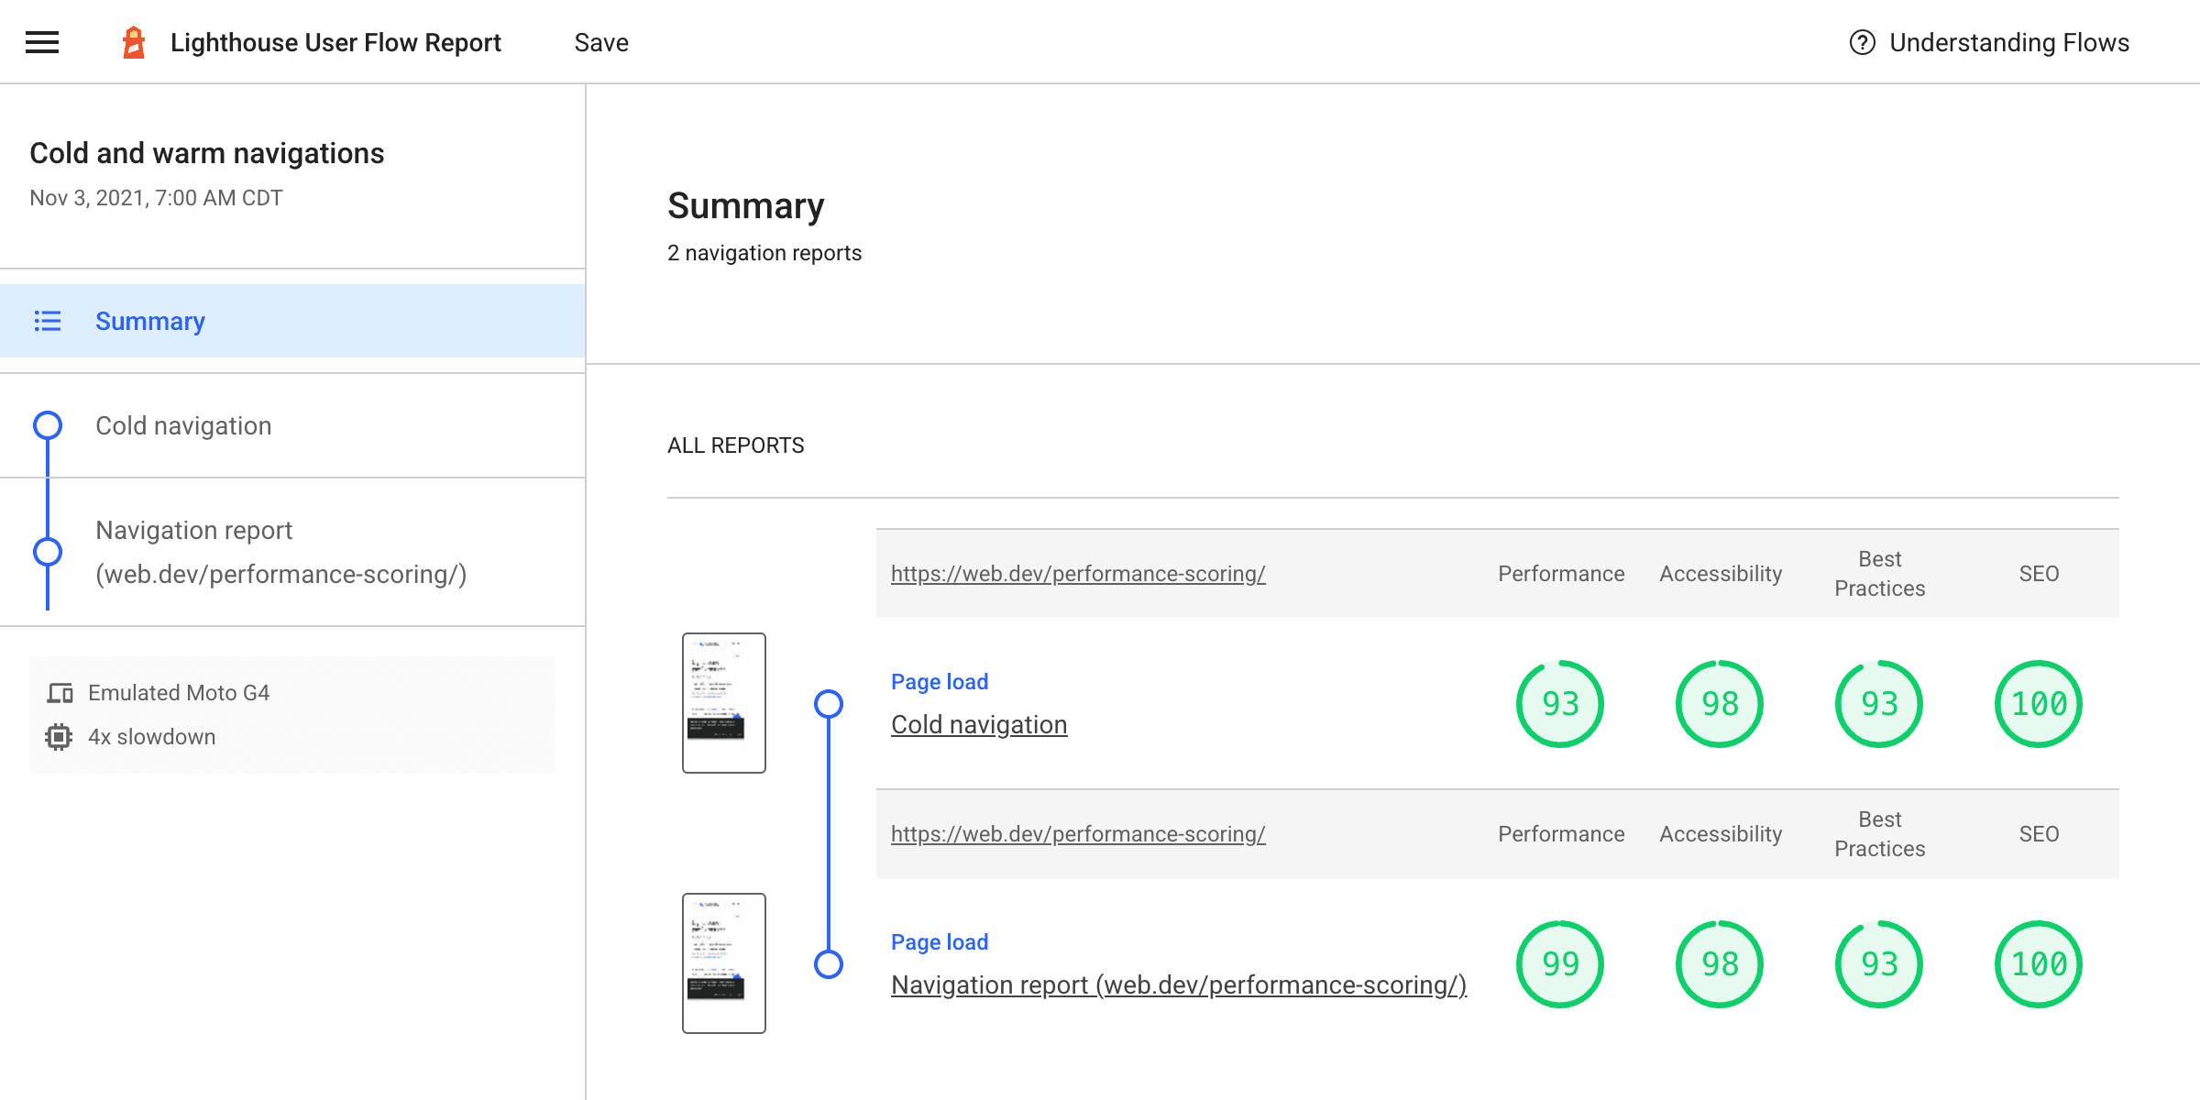The width and height of the screenshot is (2200, 1100).
Task: Select the Summary navigation item
Action: 150,322
